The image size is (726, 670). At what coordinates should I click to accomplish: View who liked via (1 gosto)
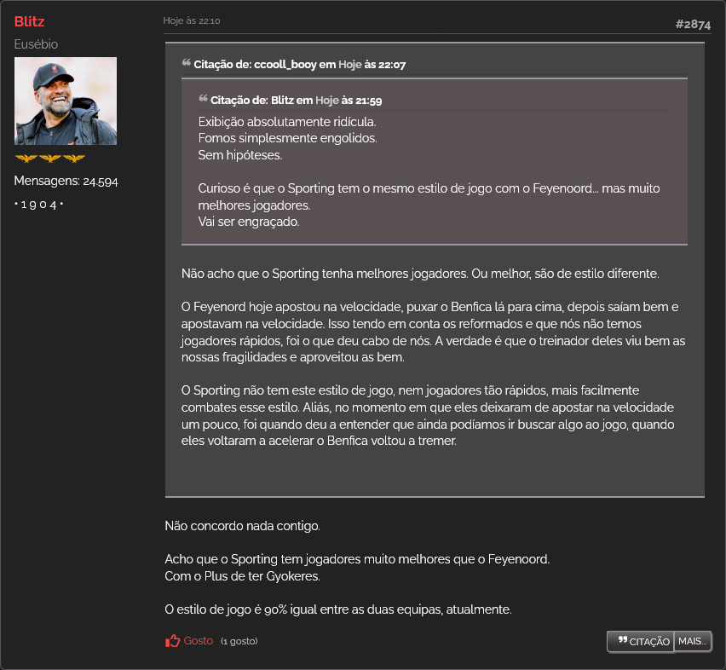pos(239,641)
